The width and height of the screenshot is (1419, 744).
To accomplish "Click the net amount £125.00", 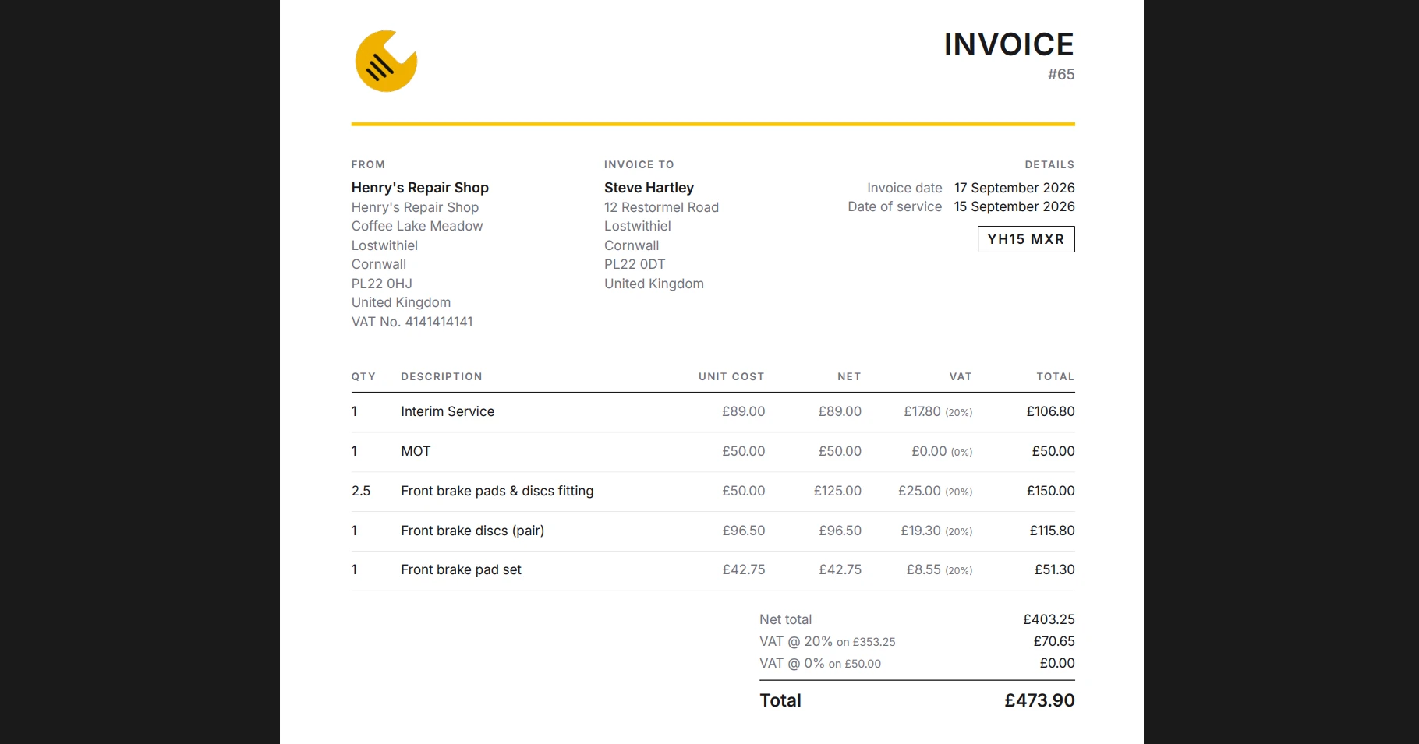I will coord(837,491).
